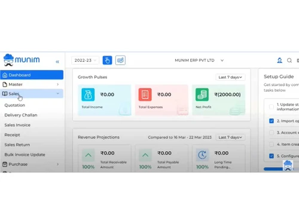Click Total Payable Amount up-arrow icon
The image size is (299, 224).
pos(145,155)
